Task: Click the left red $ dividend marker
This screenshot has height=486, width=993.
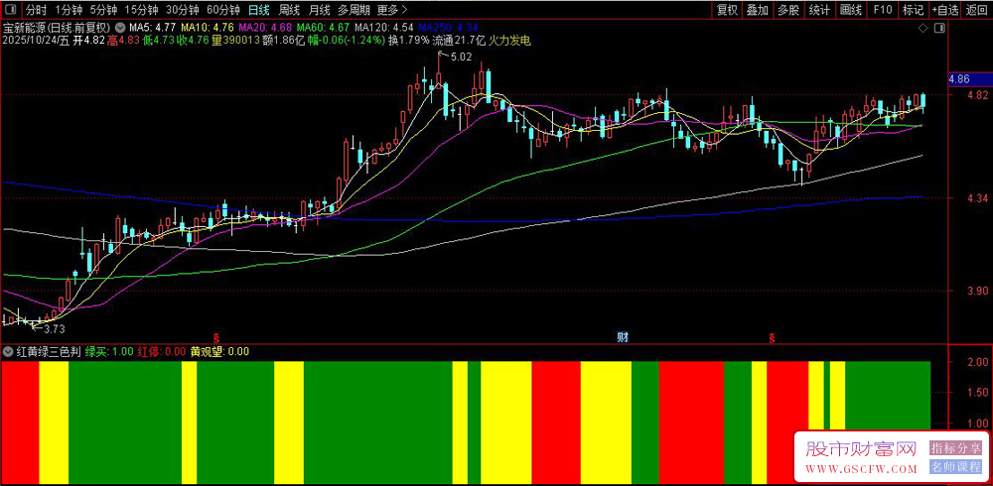Action: coord(215,337)
